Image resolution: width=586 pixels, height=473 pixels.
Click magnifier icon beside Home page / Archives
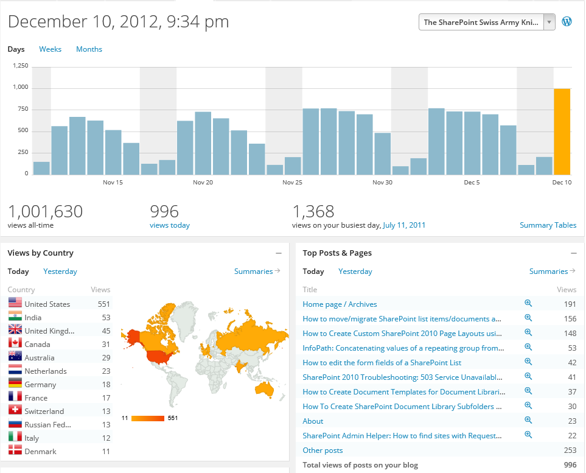click(528, 304)
